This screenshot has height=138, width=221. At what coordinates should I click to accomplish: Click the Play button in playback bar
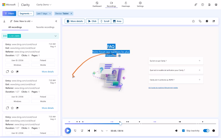[x=68, y=131]
